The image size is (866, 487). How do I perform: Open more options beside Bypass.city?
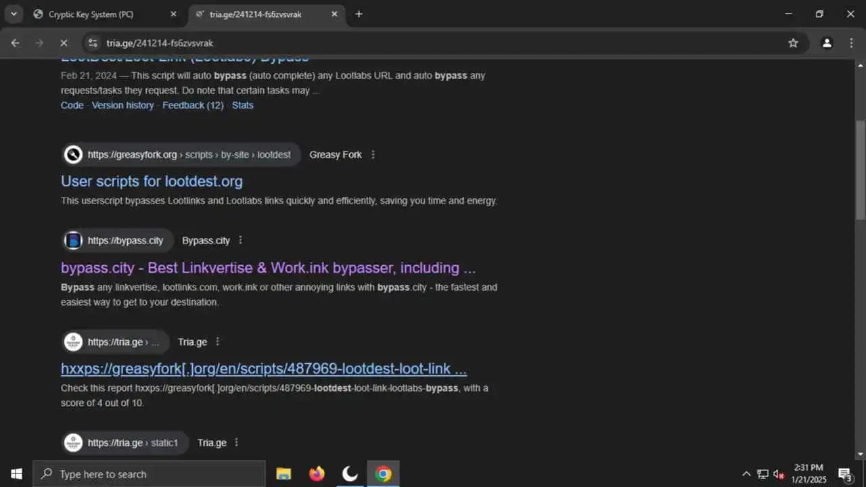(x=240, y=241)
